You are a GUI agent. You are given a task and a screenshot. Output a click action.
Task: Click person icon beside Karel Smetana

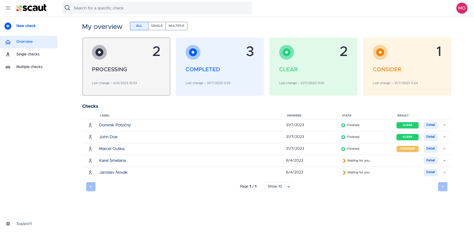pos(90,161)
